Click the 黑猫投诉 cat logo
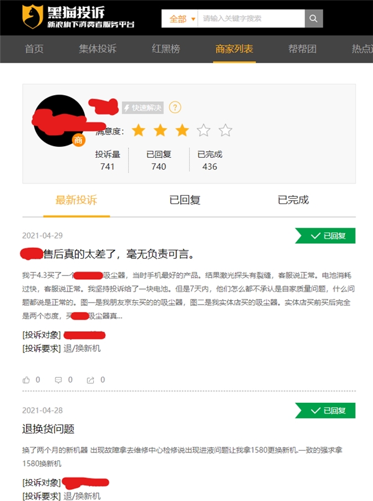 tap(32, 16)
